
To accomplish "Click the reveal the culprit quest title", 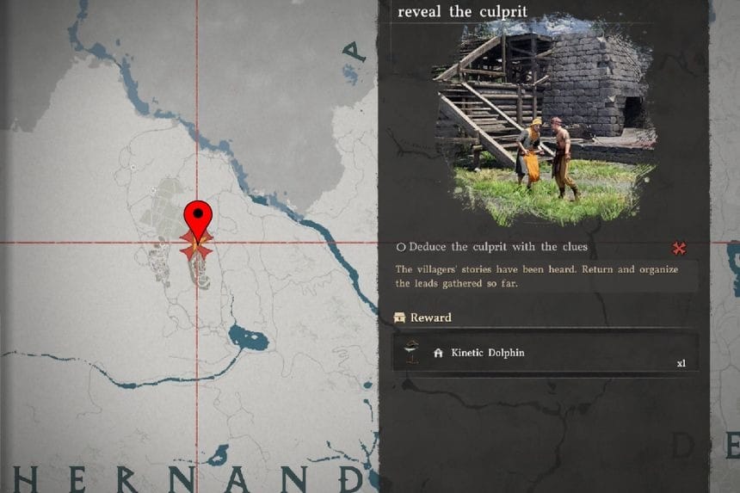I will 463,11.
